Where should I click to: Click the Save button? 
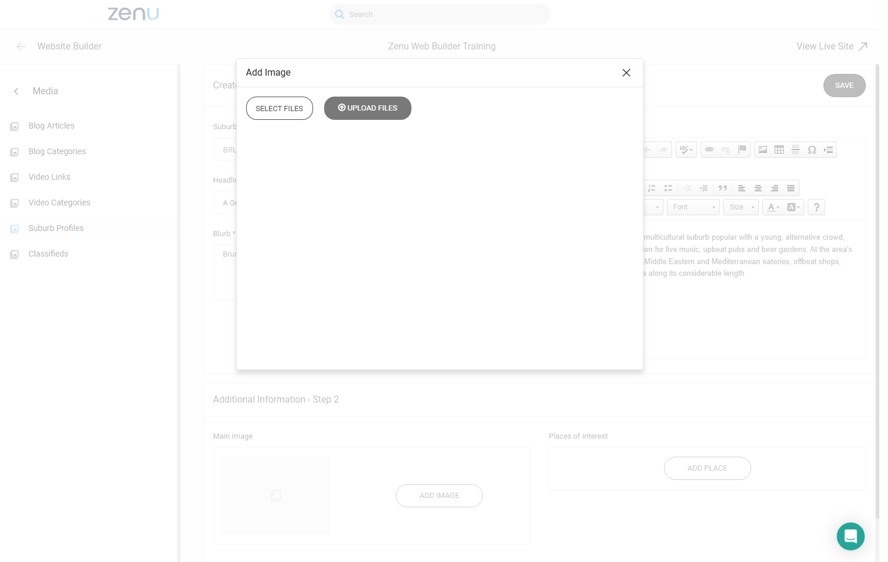844,86
